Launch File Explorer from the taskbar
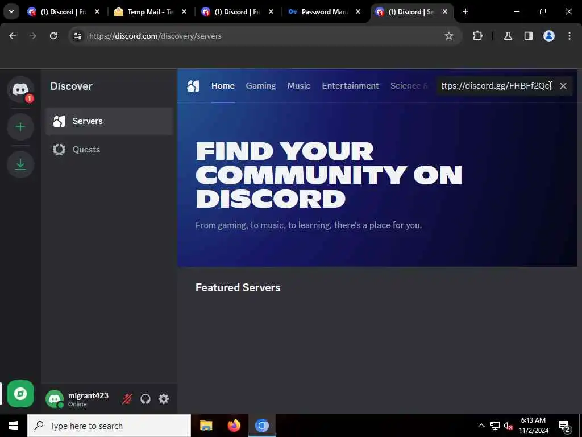This screenshot has width=582, height=437. (206, 426)
